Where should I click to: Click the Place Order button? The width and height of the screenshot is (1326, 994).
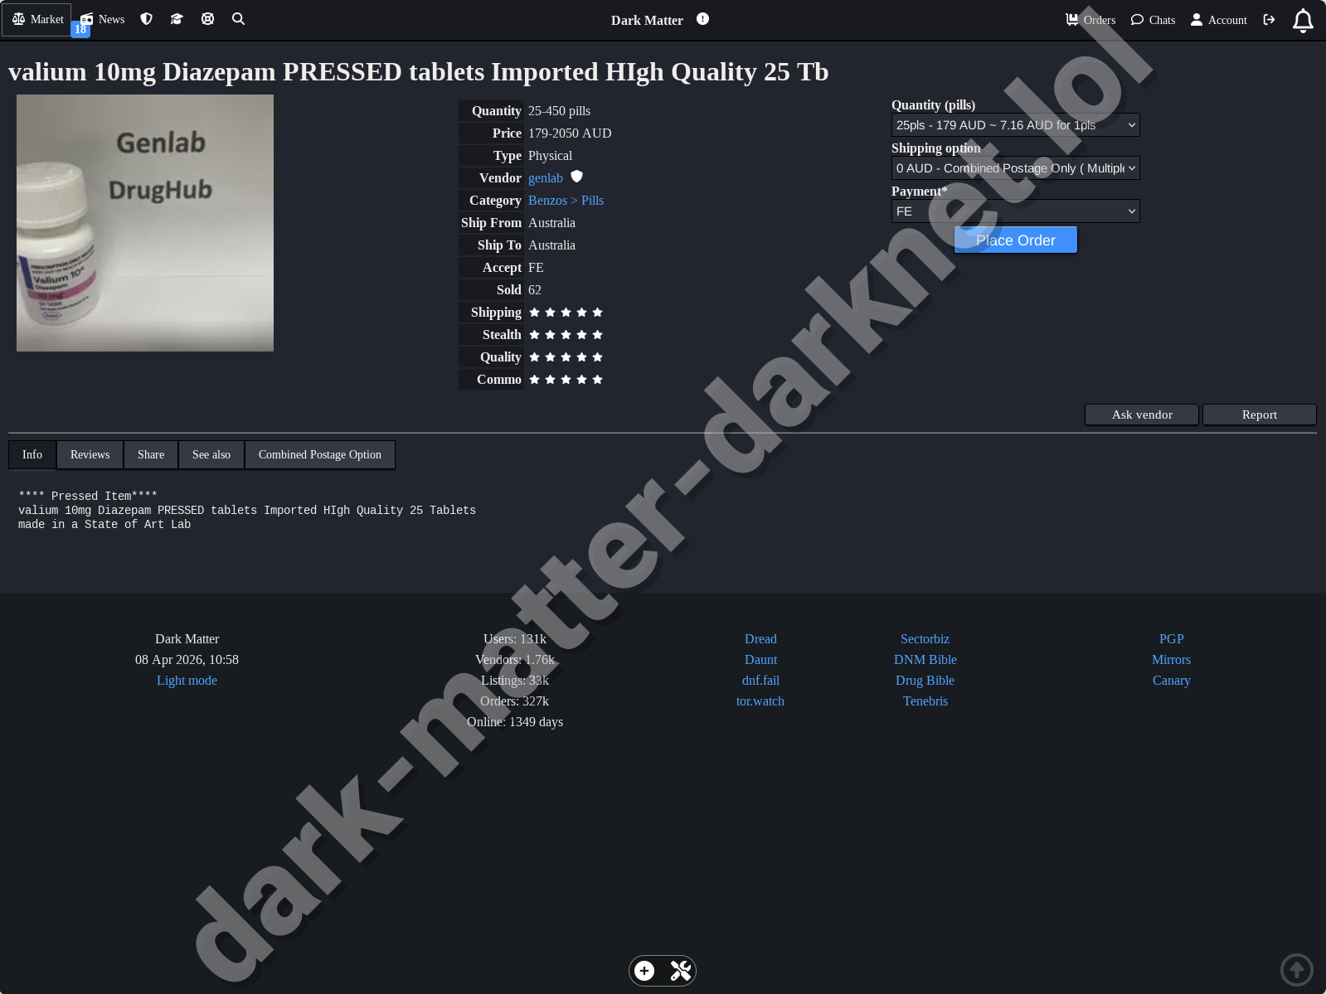(x=1016, y=240)
